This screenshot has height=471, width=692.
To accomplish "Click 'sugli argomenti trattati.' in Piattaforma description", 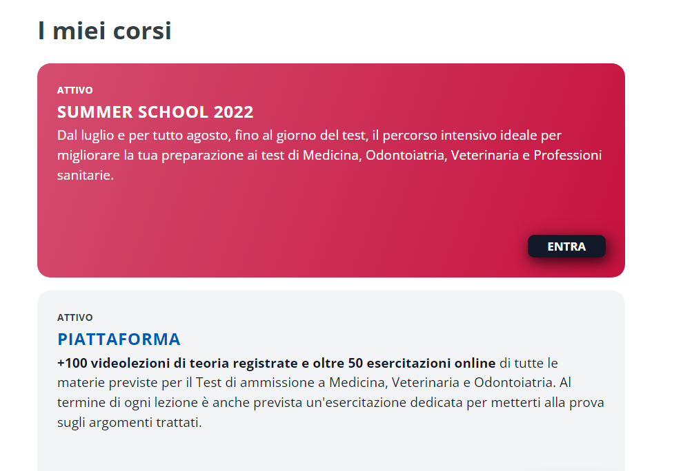I will [x=129, y=422].
